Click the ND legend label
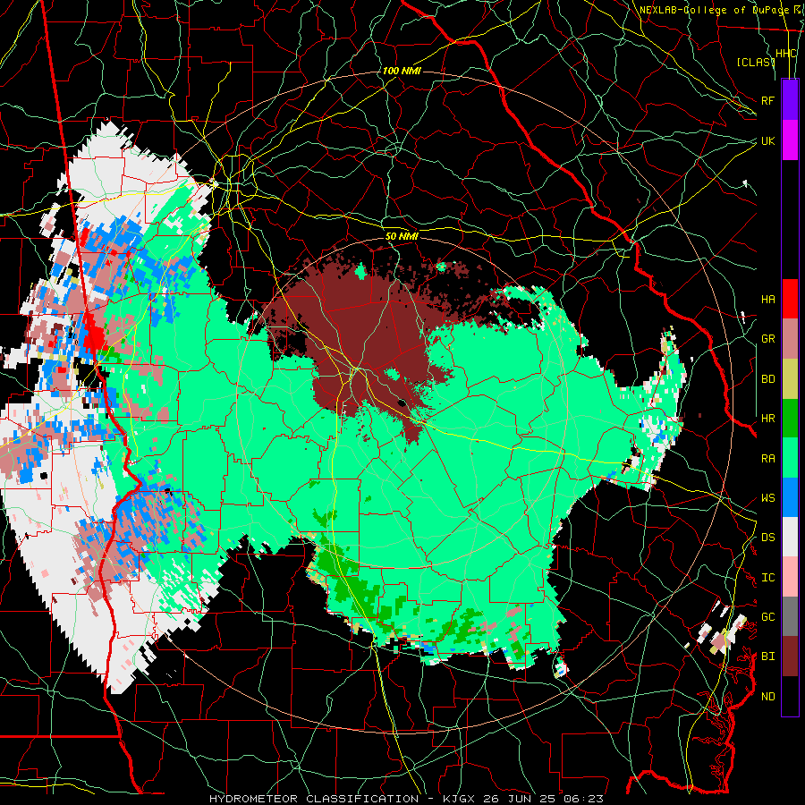The height and width of the screenshot is (805, 805). click(767, 697)
